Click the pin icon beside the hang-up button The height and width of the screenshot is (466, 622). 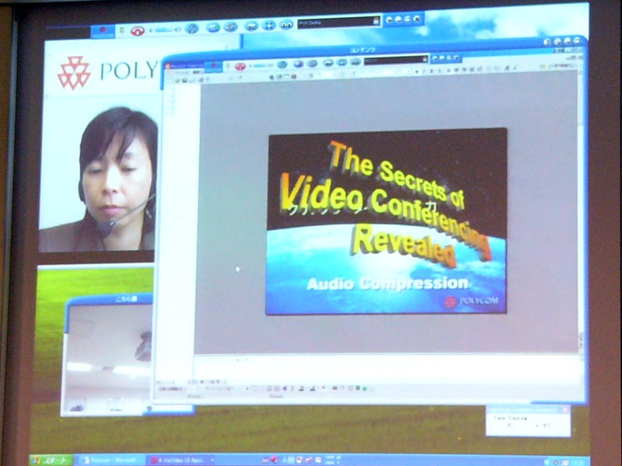pyautogui.click(x=122, y=30)
